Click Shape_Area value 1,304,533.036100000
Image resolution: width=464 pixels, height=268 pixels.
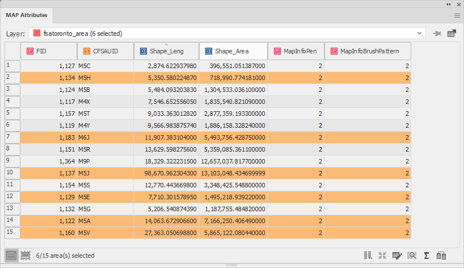[x=233, y=90]
